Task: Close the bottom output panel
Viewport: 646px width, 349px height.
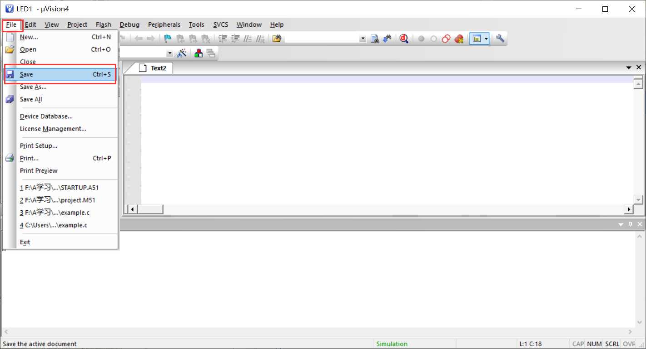Action: coord(640,224)
